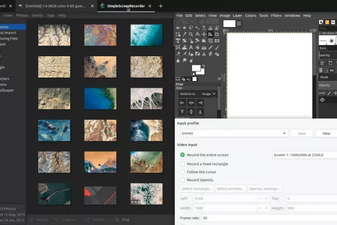Select GIMP's Move tool

(204, 34)
